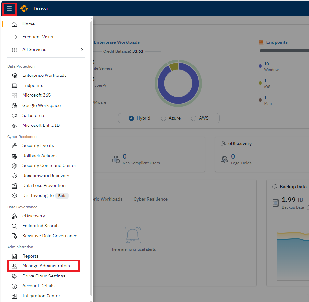Click Enterprise Workloads dashboard heading link

point(117,42)
